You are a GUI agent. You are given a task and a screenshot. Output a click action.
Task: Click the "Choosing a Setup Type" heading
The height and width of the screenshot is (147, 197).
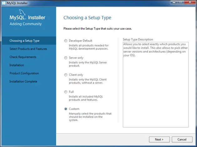click(87, 18)
